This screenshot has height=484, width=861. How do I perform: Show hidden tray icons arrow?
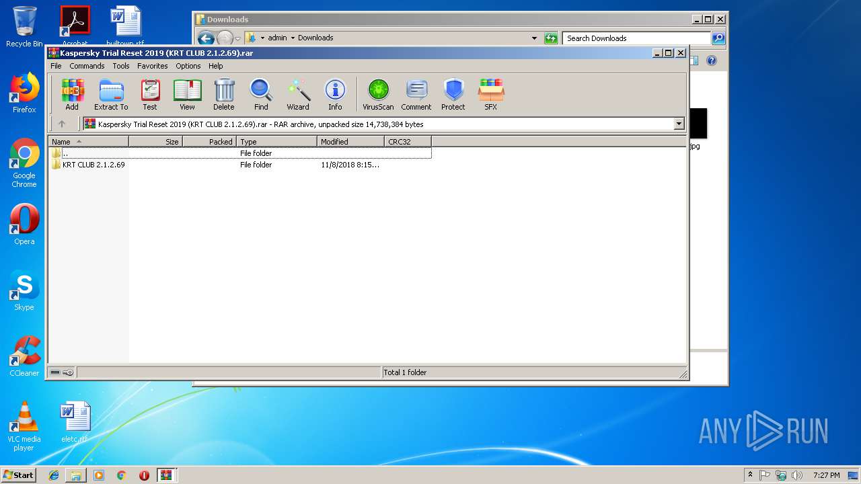click(x=750, y=475)
